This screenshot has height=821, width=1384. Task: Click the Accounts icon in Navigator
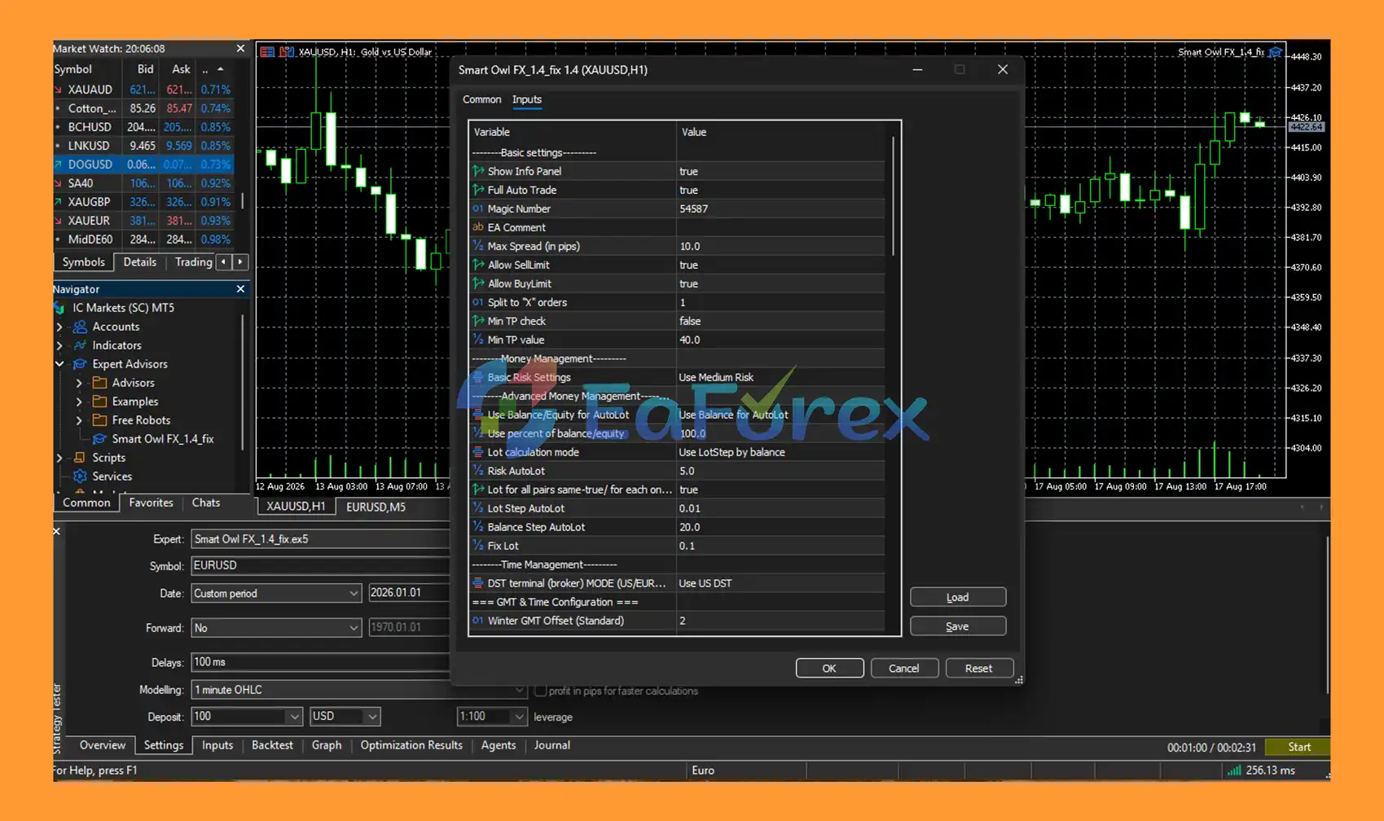(x=80, y=327)
